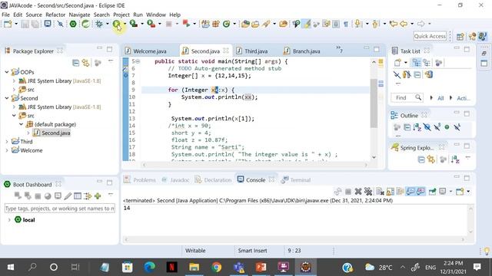Screen dimensions: 492x276
Task: Click New Task icon in Task List
Action: coord(397,63)
